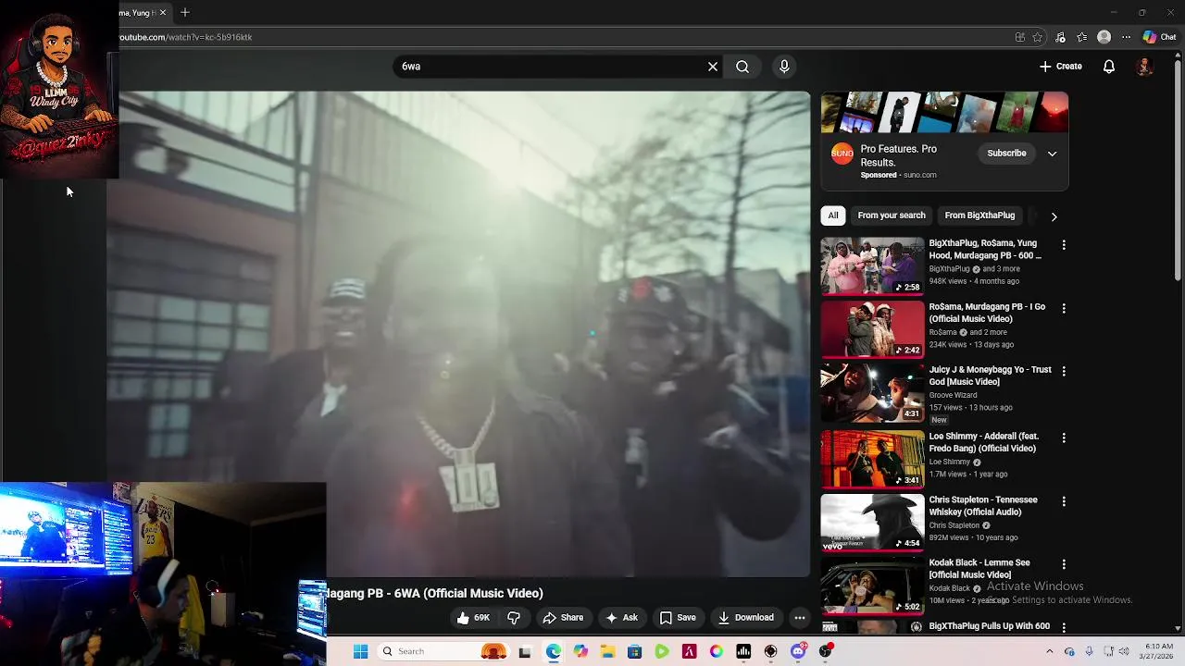Open Windows Start menu
The width and height of the screenshot is (1185, 666).
[360, 651]
